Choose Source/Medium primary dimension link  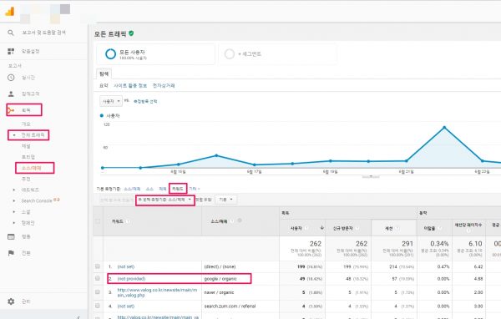pos(132,189)
